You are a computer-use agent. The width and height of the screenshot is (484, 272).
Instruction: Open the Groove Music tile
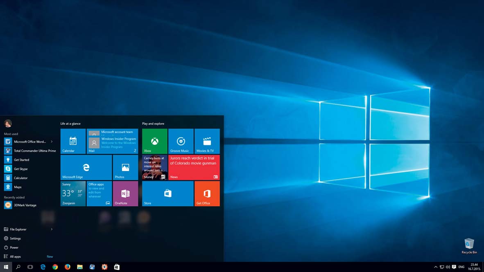[x=181, y=141]
